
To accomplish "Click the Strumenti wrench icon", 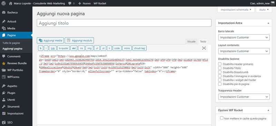I will (x=4, y=106).
